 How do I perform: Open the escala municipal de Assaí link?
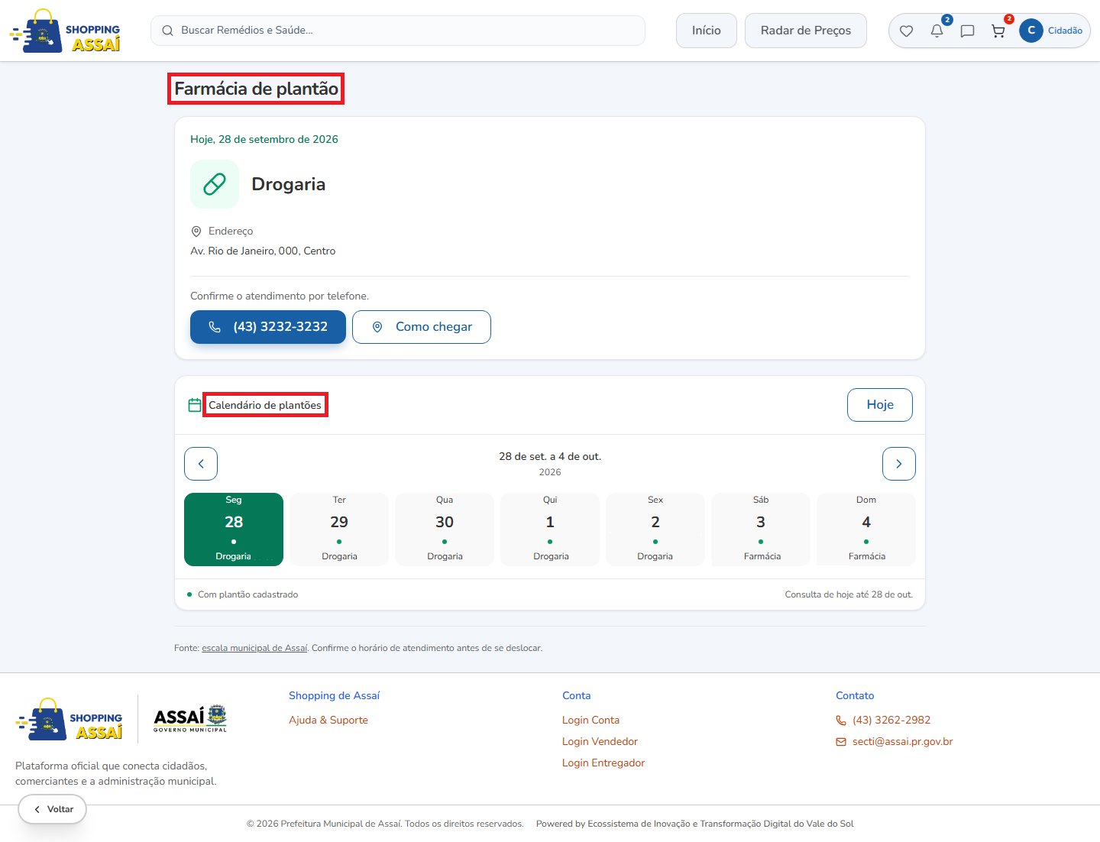coord(254,648)
